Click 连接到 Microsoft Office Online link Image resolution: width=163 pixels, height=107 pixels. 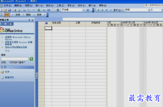[x=18, y=38]
